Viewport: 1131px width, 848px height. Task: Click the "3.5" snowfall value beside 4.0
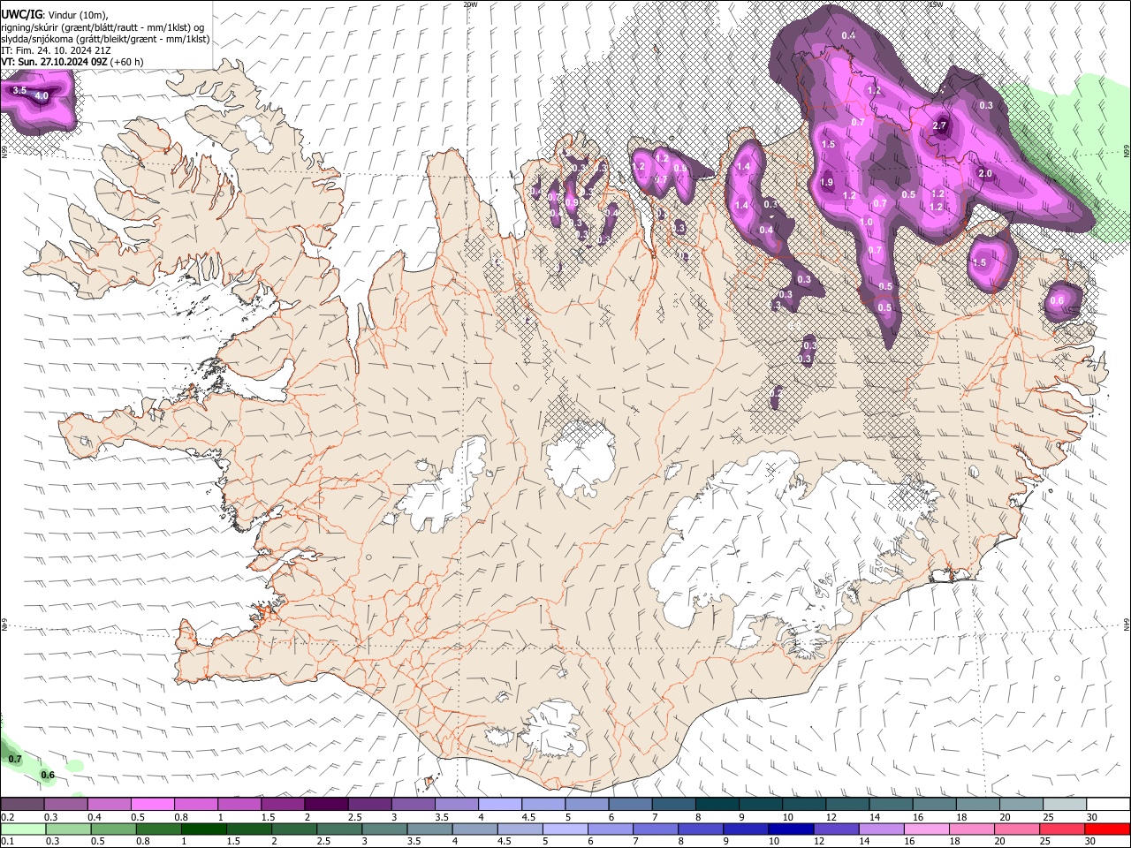[19, 91]
